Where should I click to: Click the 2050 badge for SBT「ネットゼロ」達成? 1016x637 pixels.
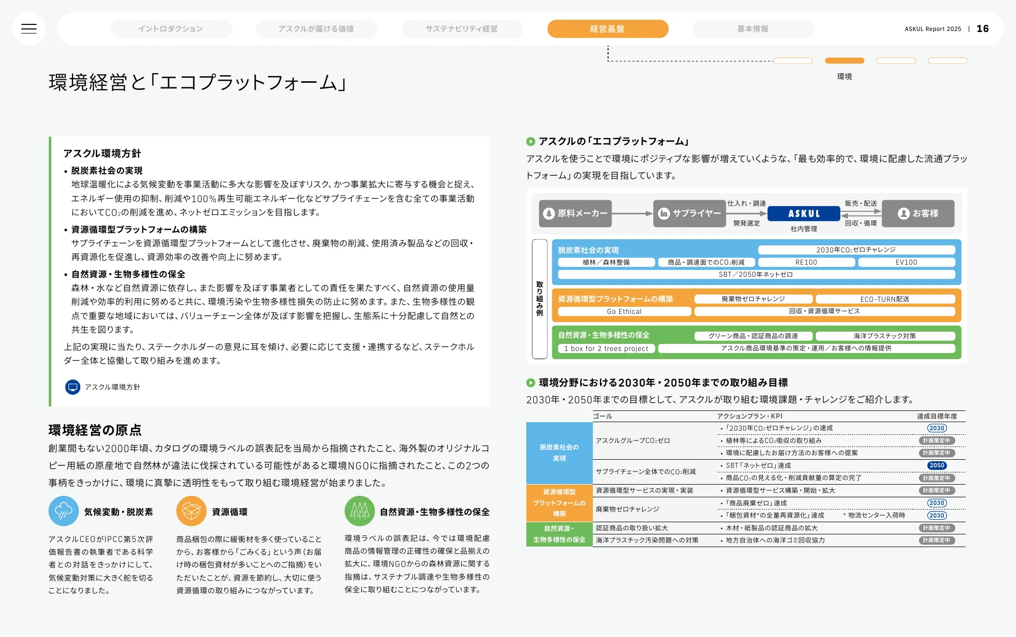pyautogui.click(x=937, y=465)
